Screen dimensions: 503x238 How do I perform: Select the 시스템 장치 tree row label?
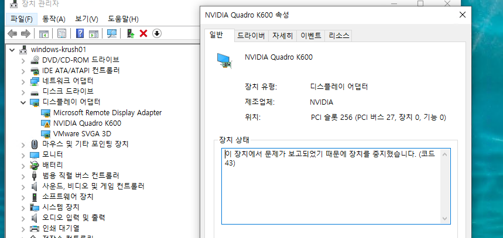point(61,207)
